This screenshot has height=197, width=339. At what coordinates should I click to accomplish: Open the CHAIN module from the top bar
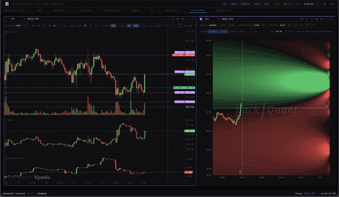(233, 4)
